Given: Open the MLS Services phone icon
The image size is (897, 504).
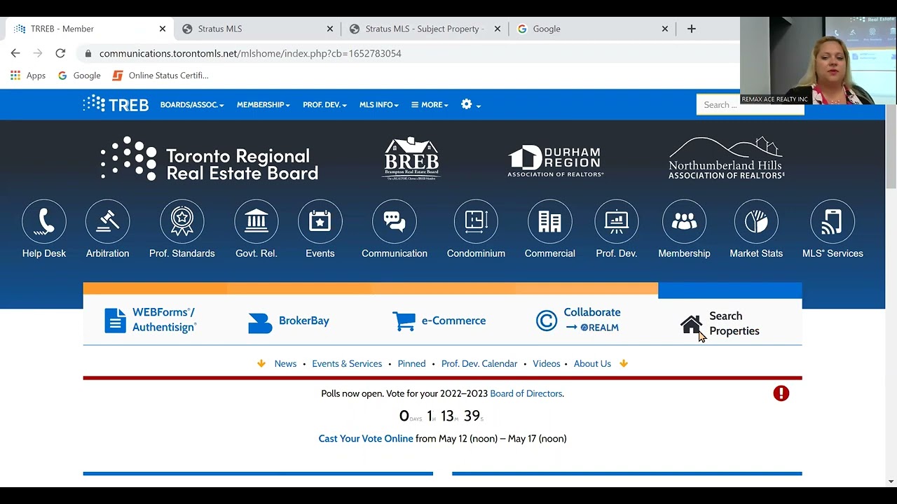Looking at the screenshot, I should 833,222.
